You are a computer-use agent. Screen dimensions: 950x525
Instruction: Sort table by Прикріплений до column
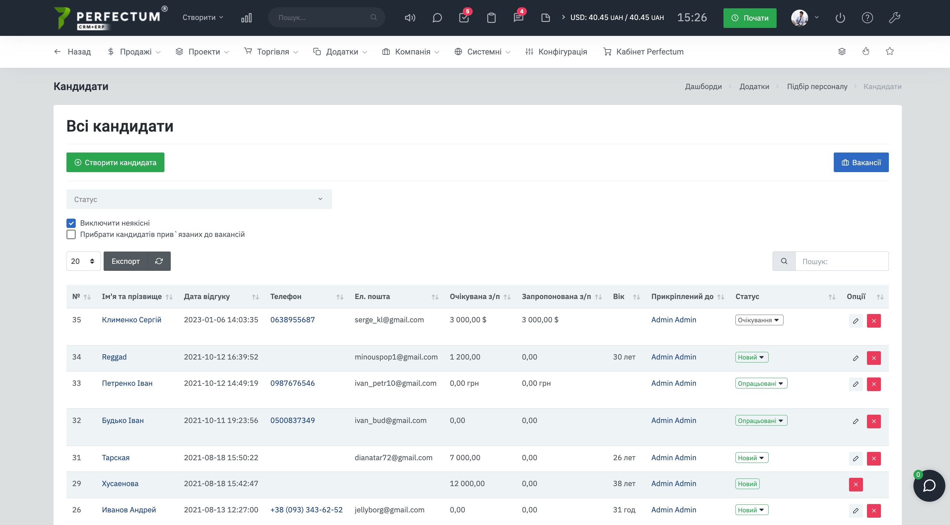[x=688, y=297]
